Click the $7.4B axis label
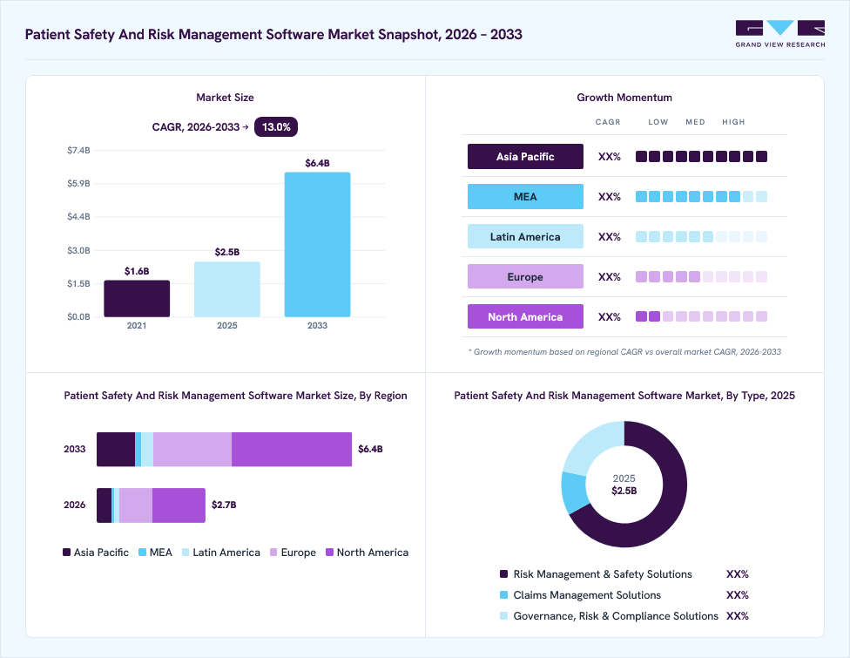The width and height of the screenshot is (850, 658). [78, 150]
